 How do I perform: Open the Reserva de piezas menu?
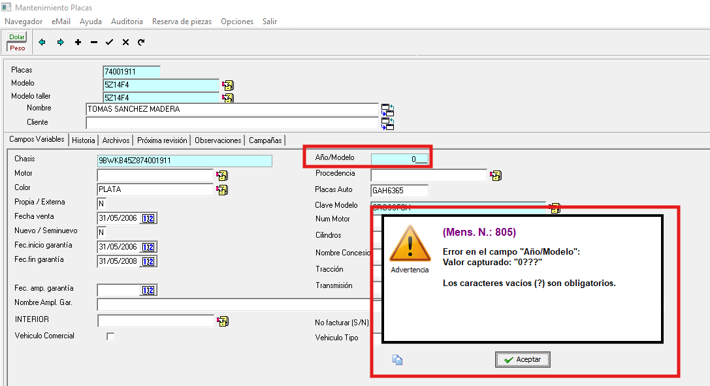[182, 22]
